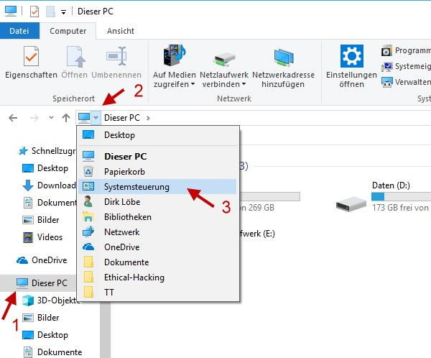Open the quick access toolbar dropdown
The image size is (431, 358).
pos(63,12)
